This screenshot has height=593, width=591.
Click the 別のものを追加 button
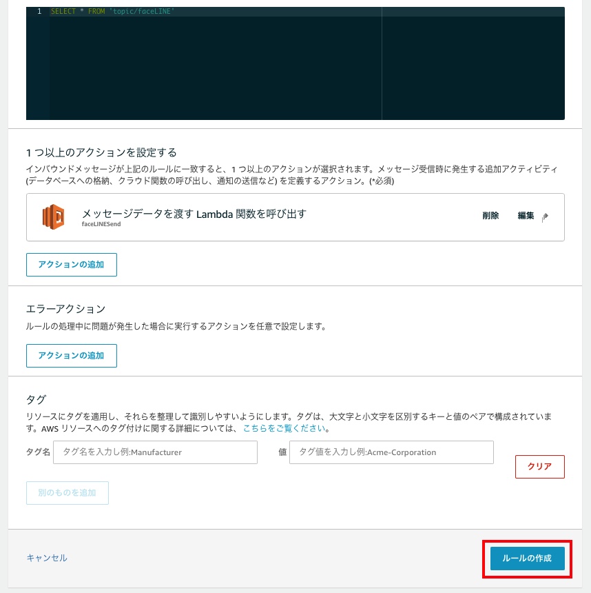[67, 492]
